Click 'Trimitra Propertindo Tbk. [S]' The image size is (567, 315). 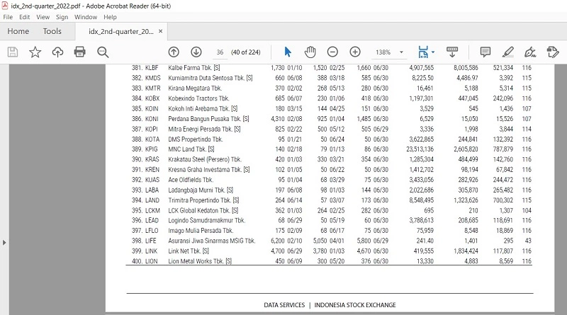click(203, 200)
